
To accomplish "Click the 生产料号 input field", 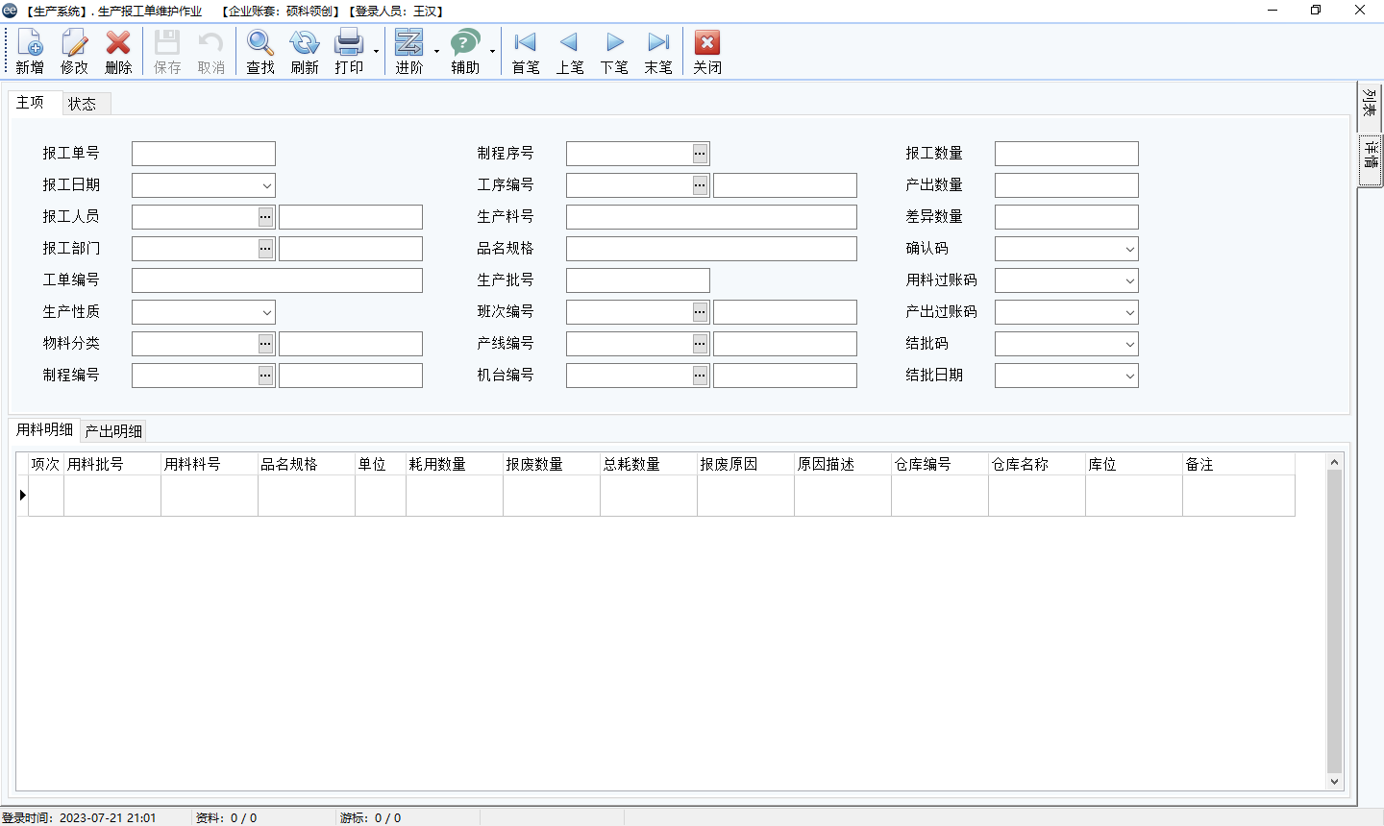I will click(x=711, y=217).
